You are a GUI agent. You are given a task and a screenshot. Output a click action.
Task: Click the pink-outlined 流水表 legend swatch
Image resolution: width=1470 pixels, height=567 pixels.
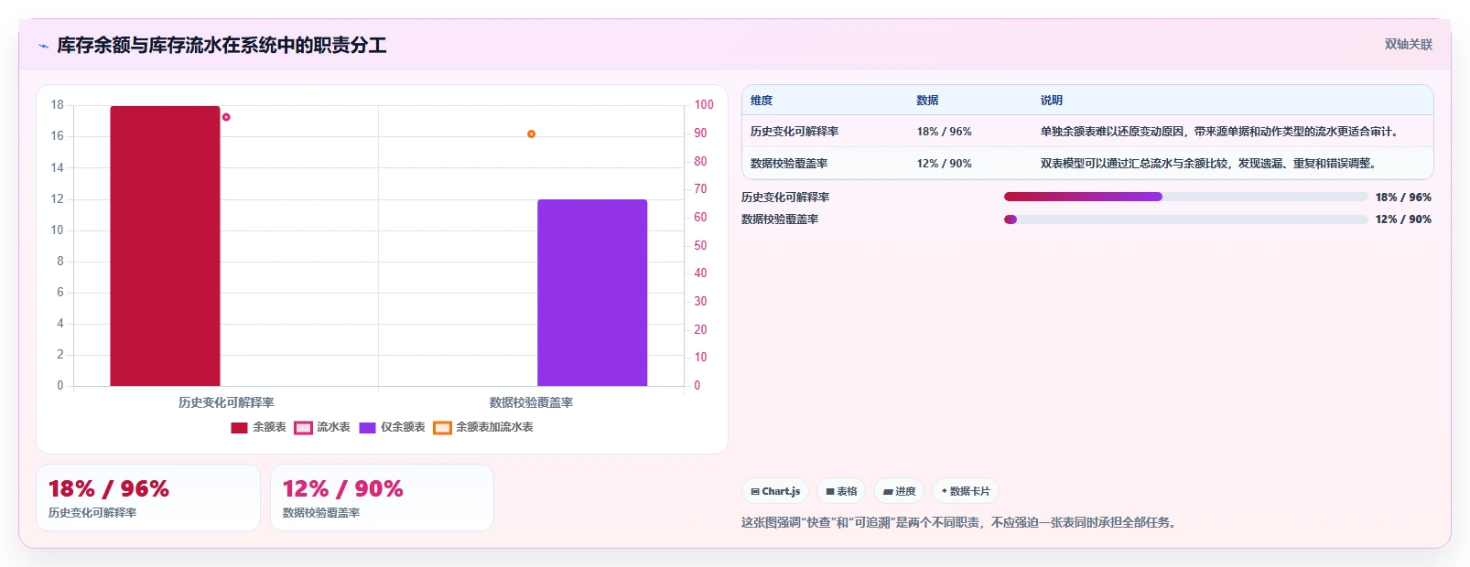[303, 428]
